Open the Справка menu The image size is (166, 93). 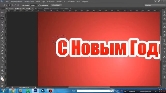85,2
